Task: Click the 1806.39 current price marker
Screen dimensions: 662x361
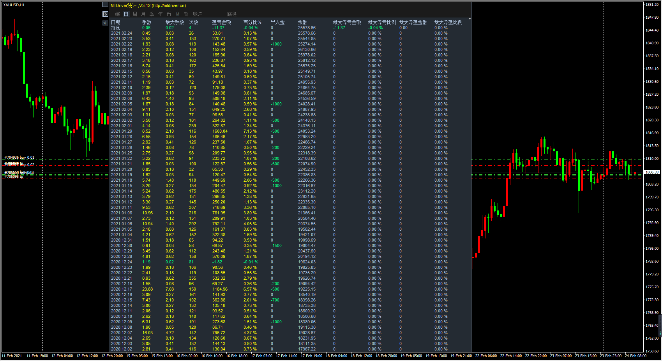Action: [x=651, y=172]
